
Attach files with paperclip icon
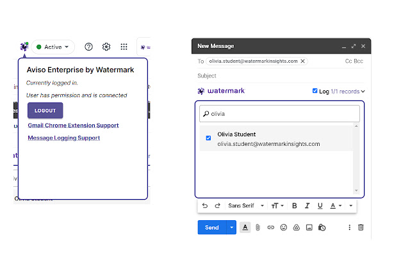[258, 228]
